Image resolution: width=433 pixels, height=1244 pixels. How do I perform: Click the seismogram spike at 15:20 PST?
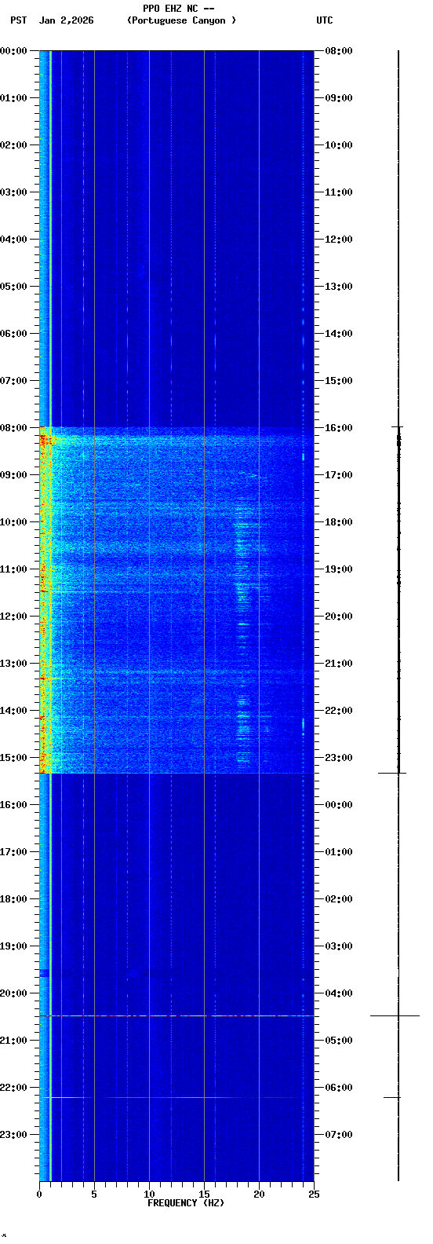pyautogui.click(x=392, y=773)
